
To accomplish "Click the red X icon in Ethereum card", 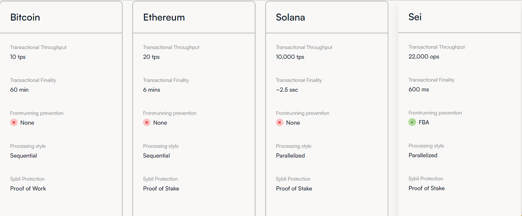I will 147,122.
